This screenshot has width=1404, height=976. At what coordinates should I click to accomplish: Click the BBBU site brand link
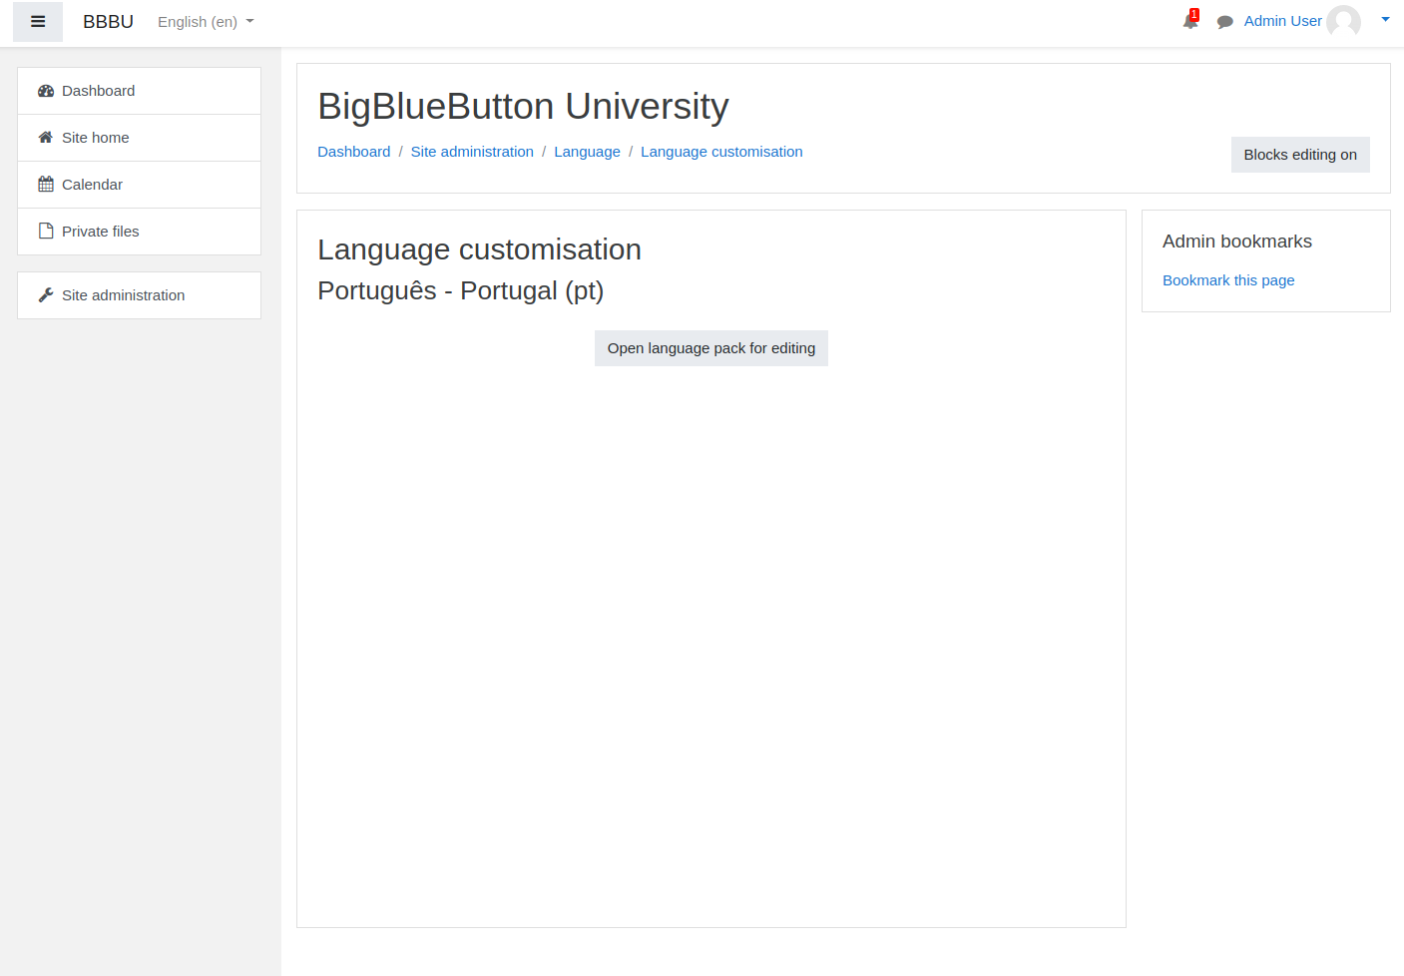108,22
